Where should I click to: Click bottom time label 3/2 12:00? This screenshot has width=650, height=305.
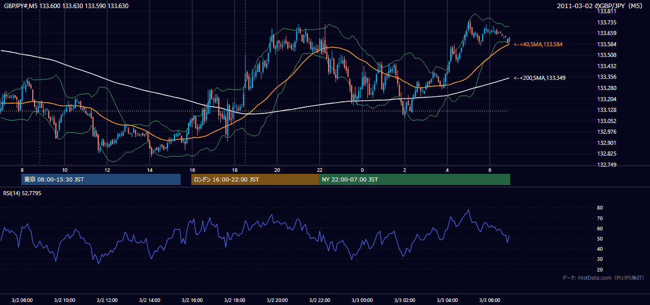coord(107,300)
